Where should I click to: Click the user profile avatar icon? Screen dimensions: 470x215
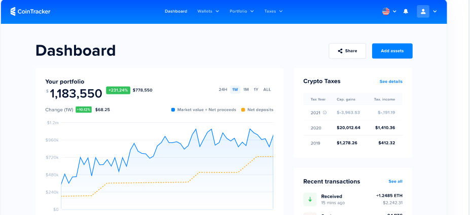423,11
